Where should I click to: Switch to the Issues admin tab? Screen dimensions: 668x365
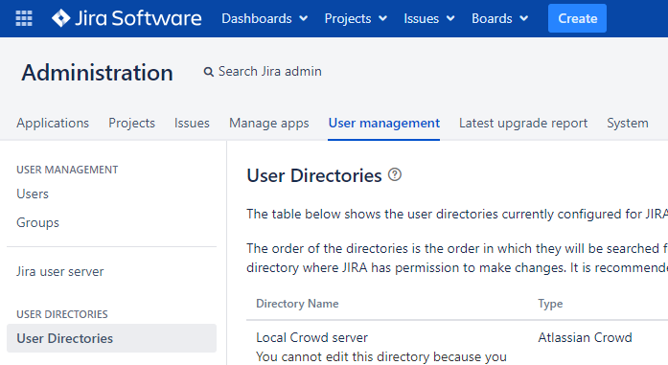pos(192,123)
